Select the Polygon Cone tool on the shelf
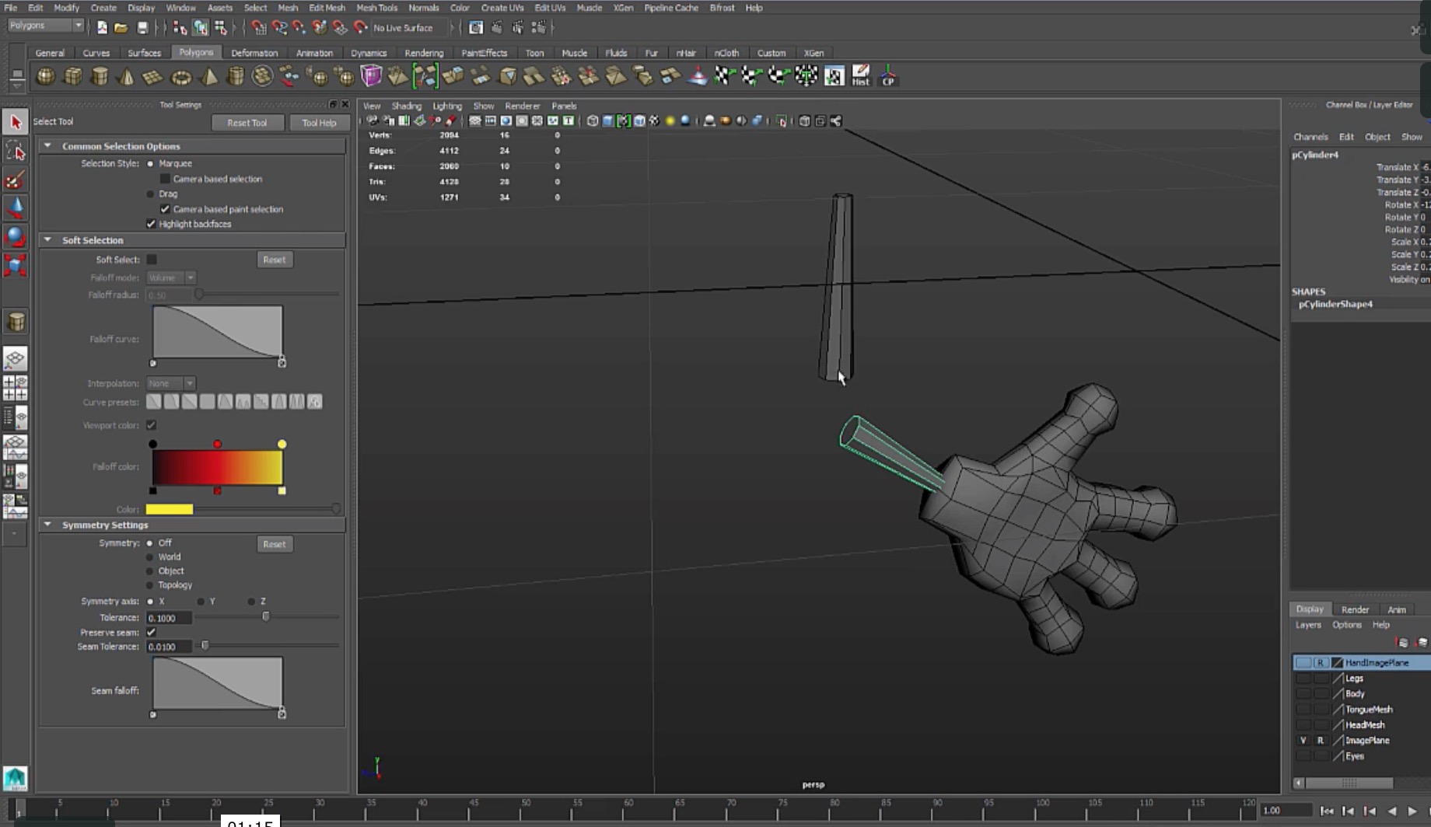The width and height of the screenshot is (1431, 827). (126, 76)
